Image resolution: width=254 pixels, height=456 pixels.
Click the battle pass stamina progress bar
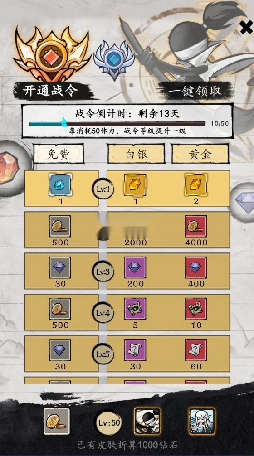(x=117, y=124)
